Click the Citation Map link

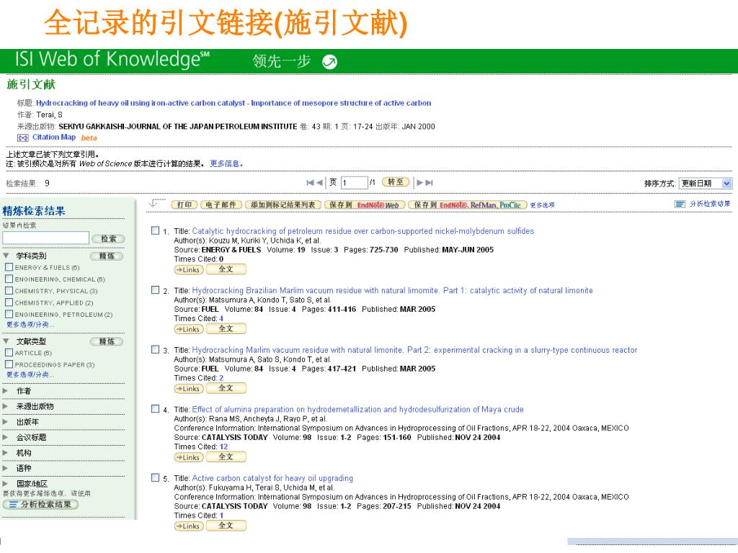[x=54, y=137]
